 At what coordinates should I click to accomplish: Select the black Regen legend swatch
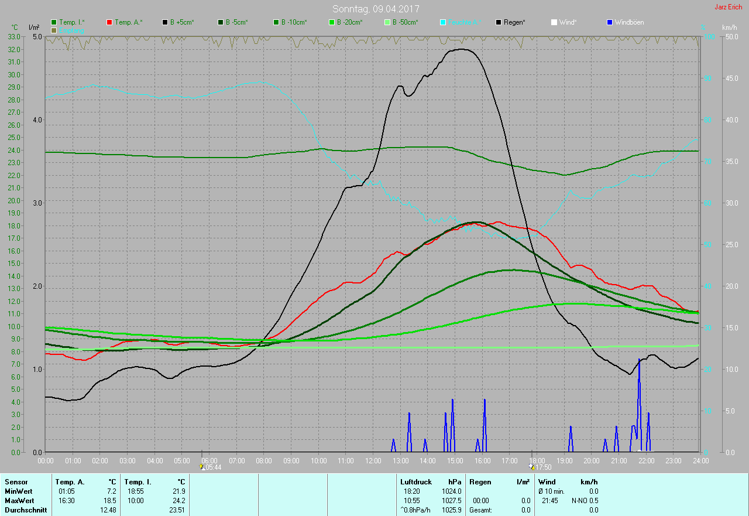pyautogui.click(x=499, y=22)
